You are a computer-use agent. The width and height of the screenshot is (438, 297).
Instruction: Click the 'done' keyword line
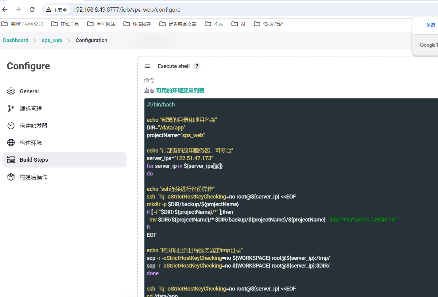(153, 273)
